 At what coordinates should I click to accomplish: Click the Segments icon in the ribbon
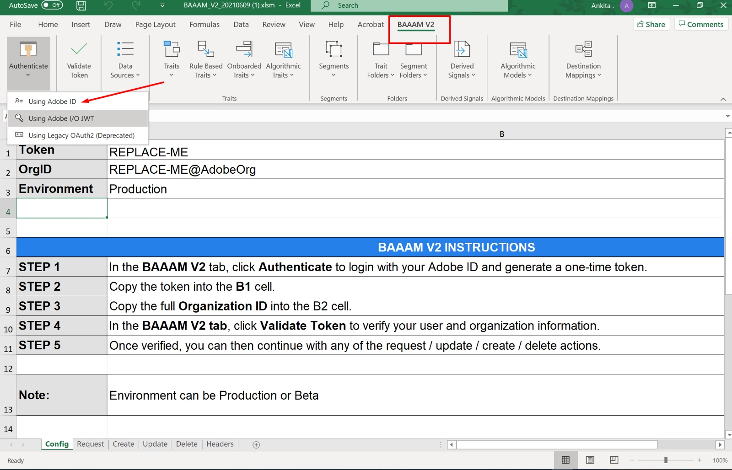point(334,49)
